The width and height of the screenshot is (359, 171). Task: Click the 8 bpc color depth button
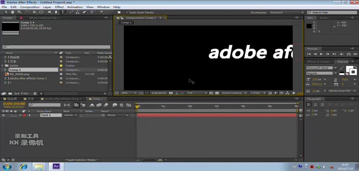pyautogui.click(x=25, y=93)
